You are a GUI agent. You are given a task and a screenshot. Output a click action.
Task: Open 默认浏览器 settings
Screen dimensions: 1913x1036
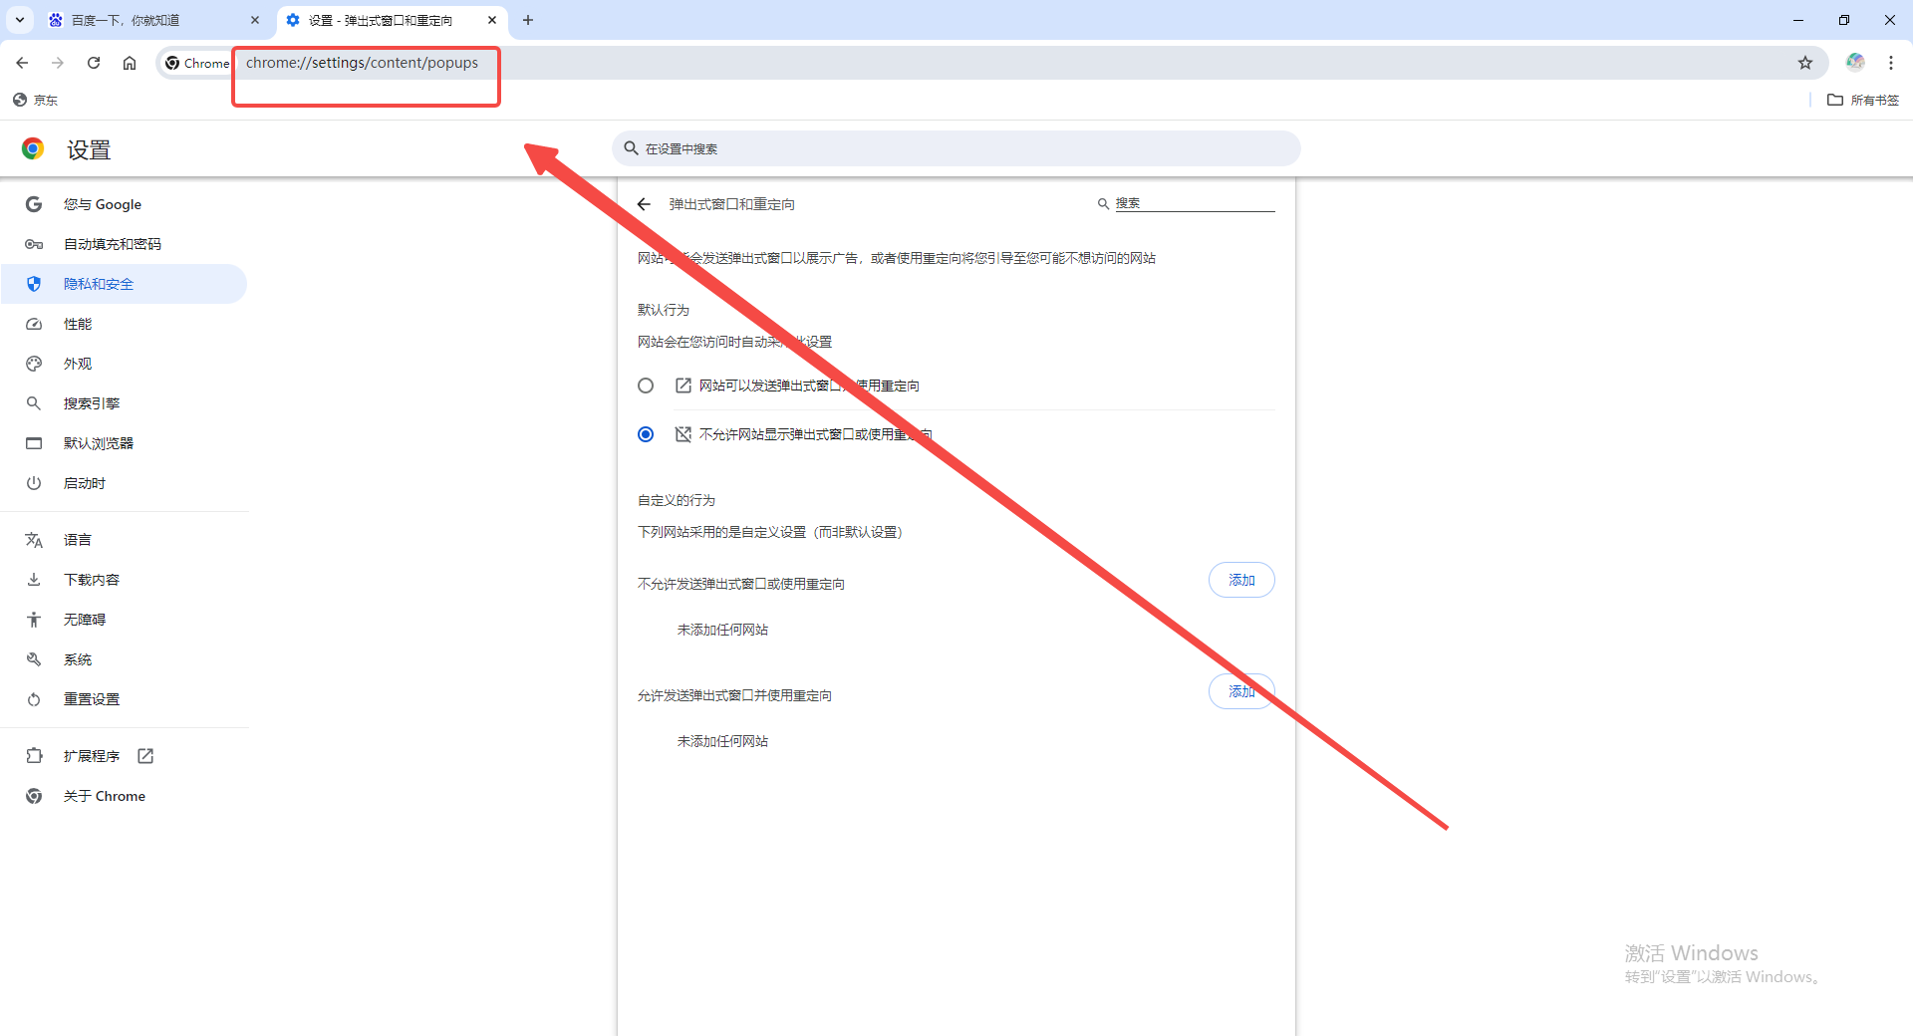pos(124,443)
